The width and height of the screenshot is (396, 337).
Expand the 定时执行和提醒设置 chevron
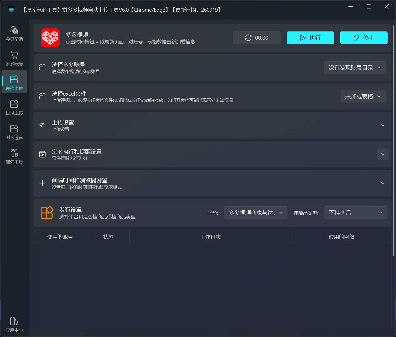pos(383,154)
